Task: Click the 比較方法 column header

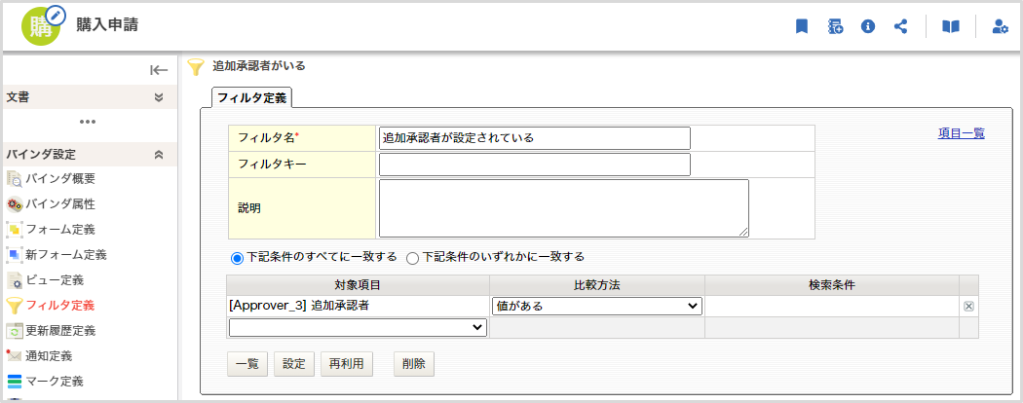Action: (x=597, y=285)
